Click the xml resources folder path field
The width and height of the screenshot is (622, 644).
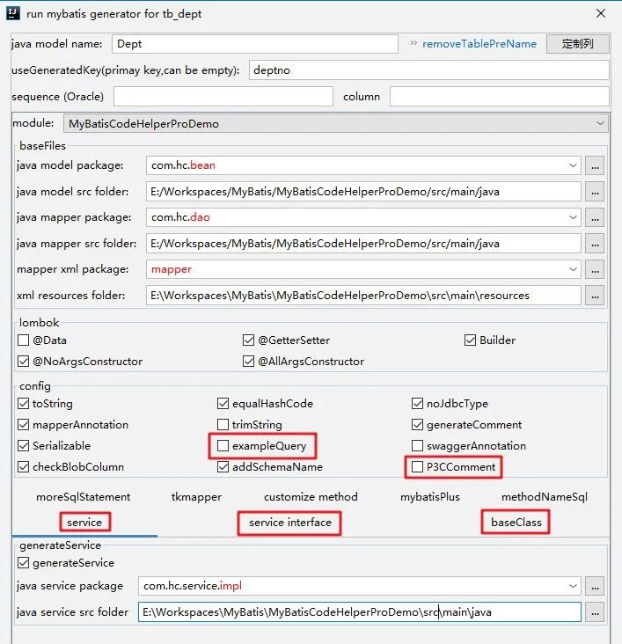pyautogui.click(x=363, y=296)
